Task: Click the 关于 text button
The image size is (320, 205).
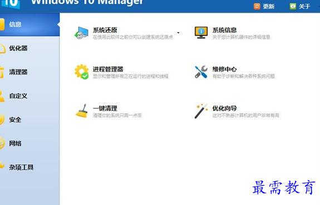Action: coord(304,7)
